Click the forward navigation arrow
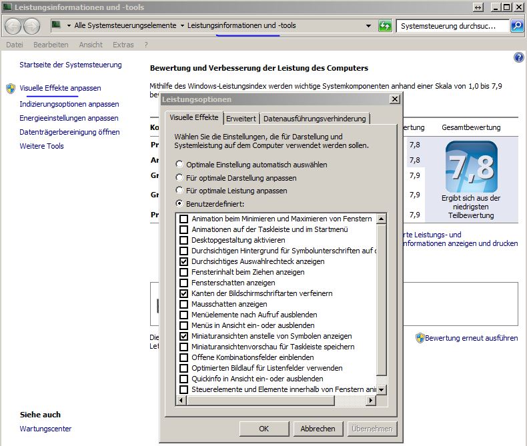Viewport: 527px width, 446px height. (x=31, y=26)
